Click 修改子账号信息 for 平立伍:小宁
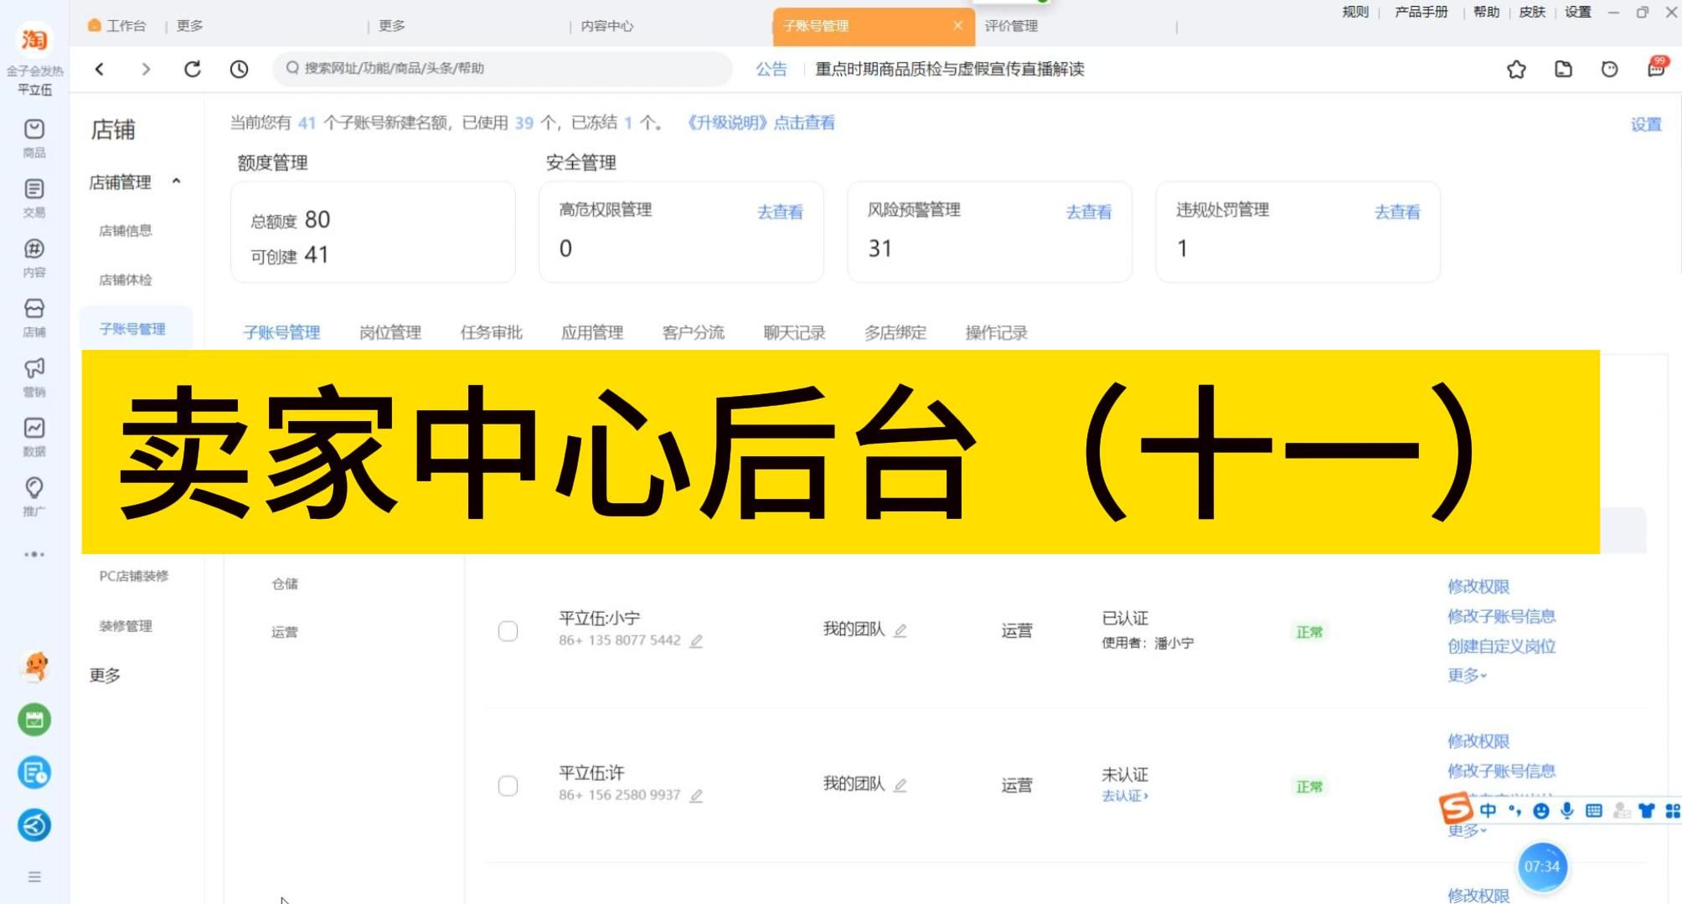 pyautogui.click(x=1502, y=617)
